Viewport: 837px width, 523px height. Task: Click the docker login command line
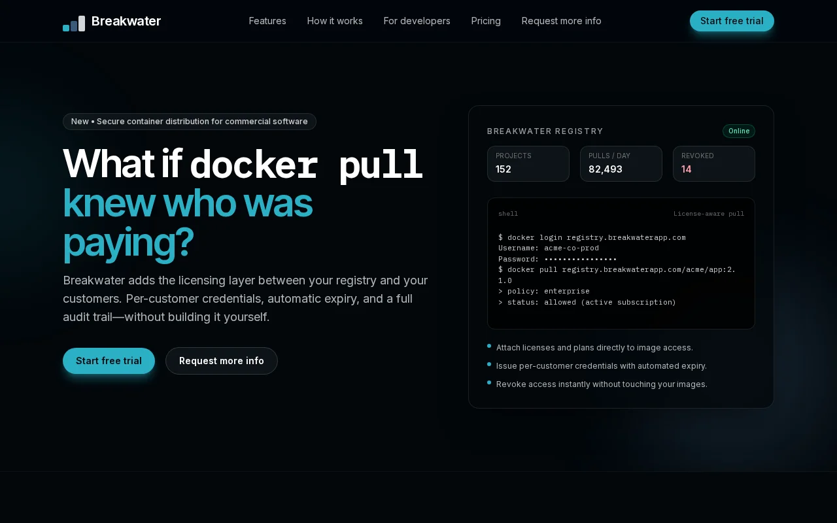point(592,237)
